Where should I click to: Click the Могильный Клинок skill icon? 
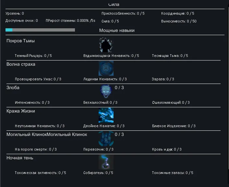[x=106, y=139]
